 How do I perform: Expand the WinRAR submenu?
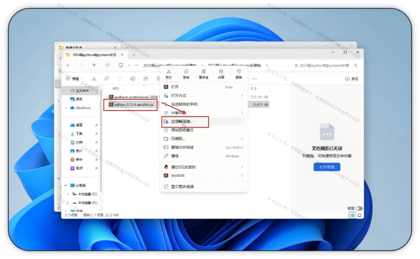pos(242,176)
